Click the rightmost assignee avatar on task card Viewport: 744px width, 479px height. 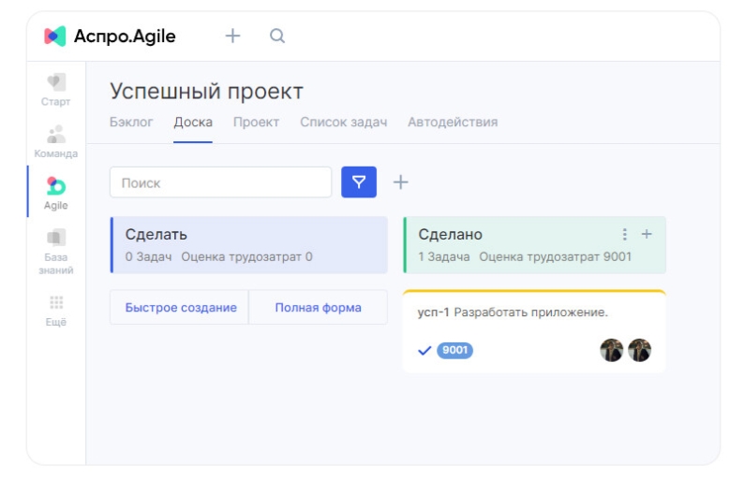coord(640,351)
